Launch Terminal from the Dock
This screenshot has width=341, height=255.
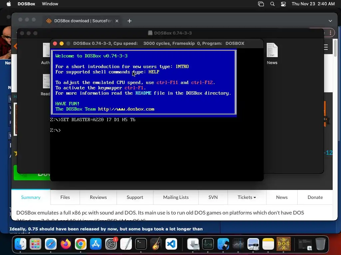point(141,244)
